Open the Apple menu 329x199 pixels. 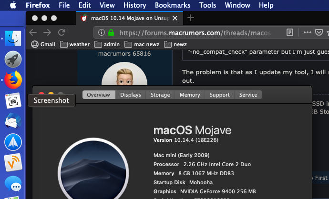(13, 5)
